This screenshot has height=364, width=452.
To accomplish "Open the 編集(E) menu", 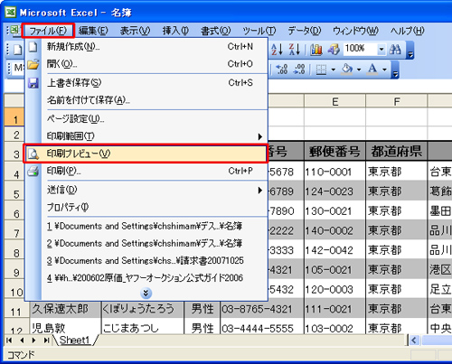I will pyautogui.click(x=93, y=31).
